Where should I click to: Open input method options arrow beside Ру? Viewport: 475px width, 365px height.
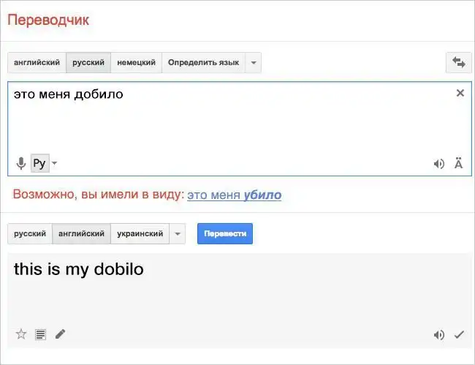pyautogui.click(x=55, y=163)
